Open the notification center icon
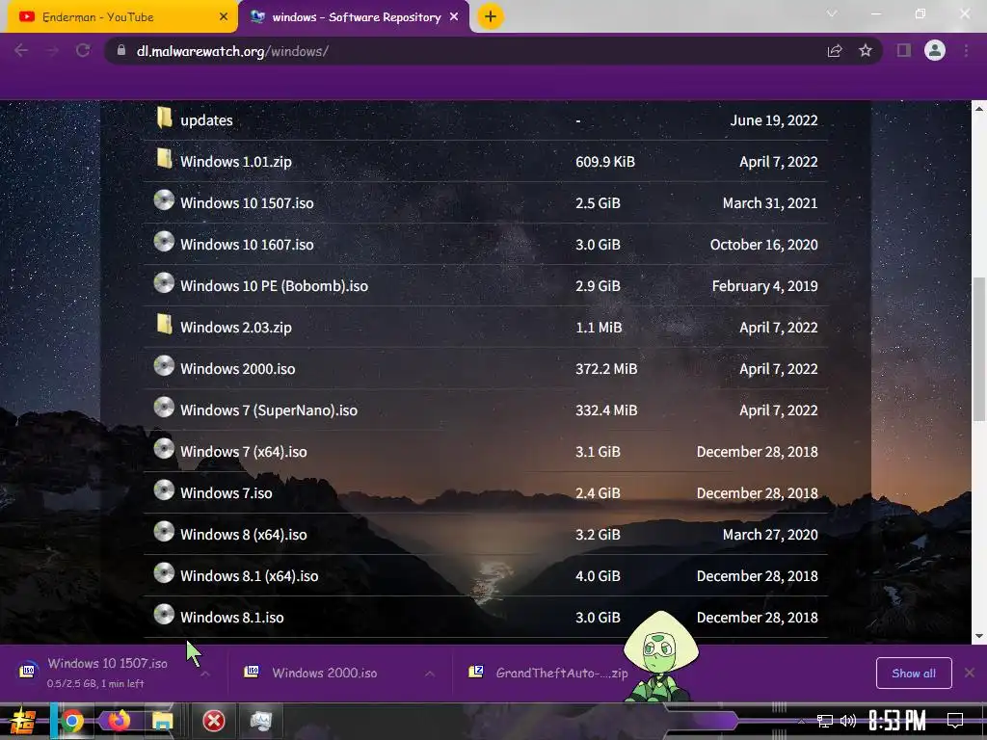987x740 pixels. pos(955,721)
